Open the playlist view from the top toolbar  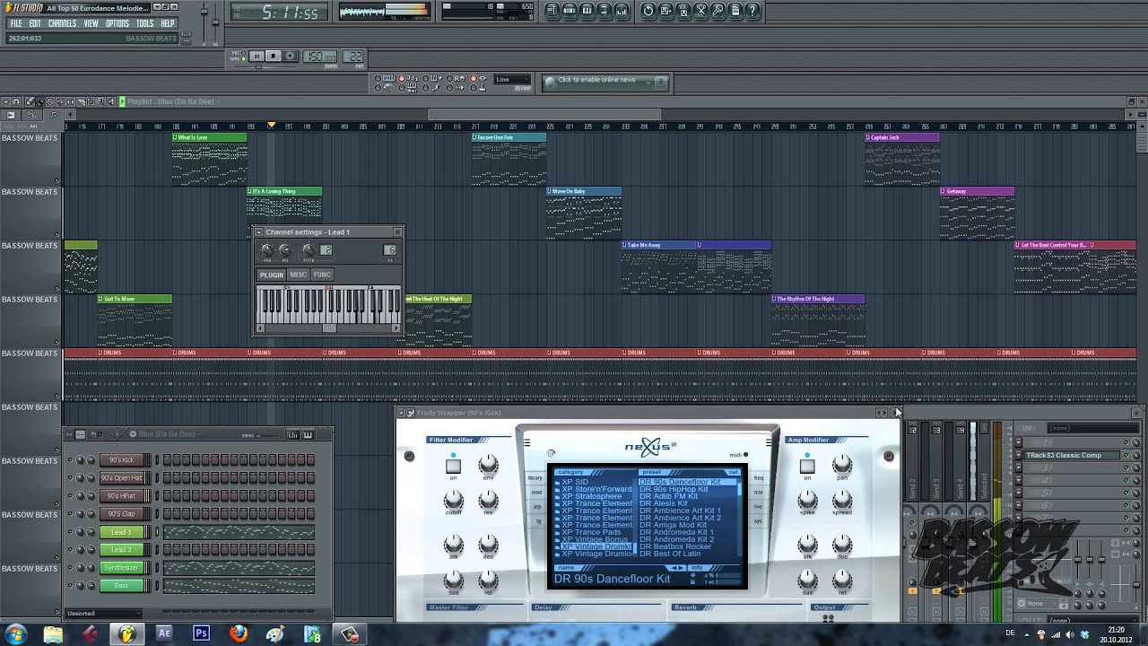pyautogui.click(x=552, y=11)
